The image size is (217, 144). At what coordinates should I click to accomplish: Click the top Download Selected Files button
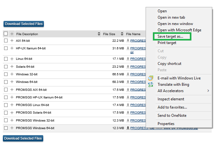pos(24,24)
